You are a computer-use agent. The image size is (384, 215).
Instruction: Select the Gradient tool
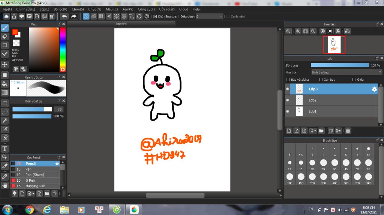pos(4,93)
